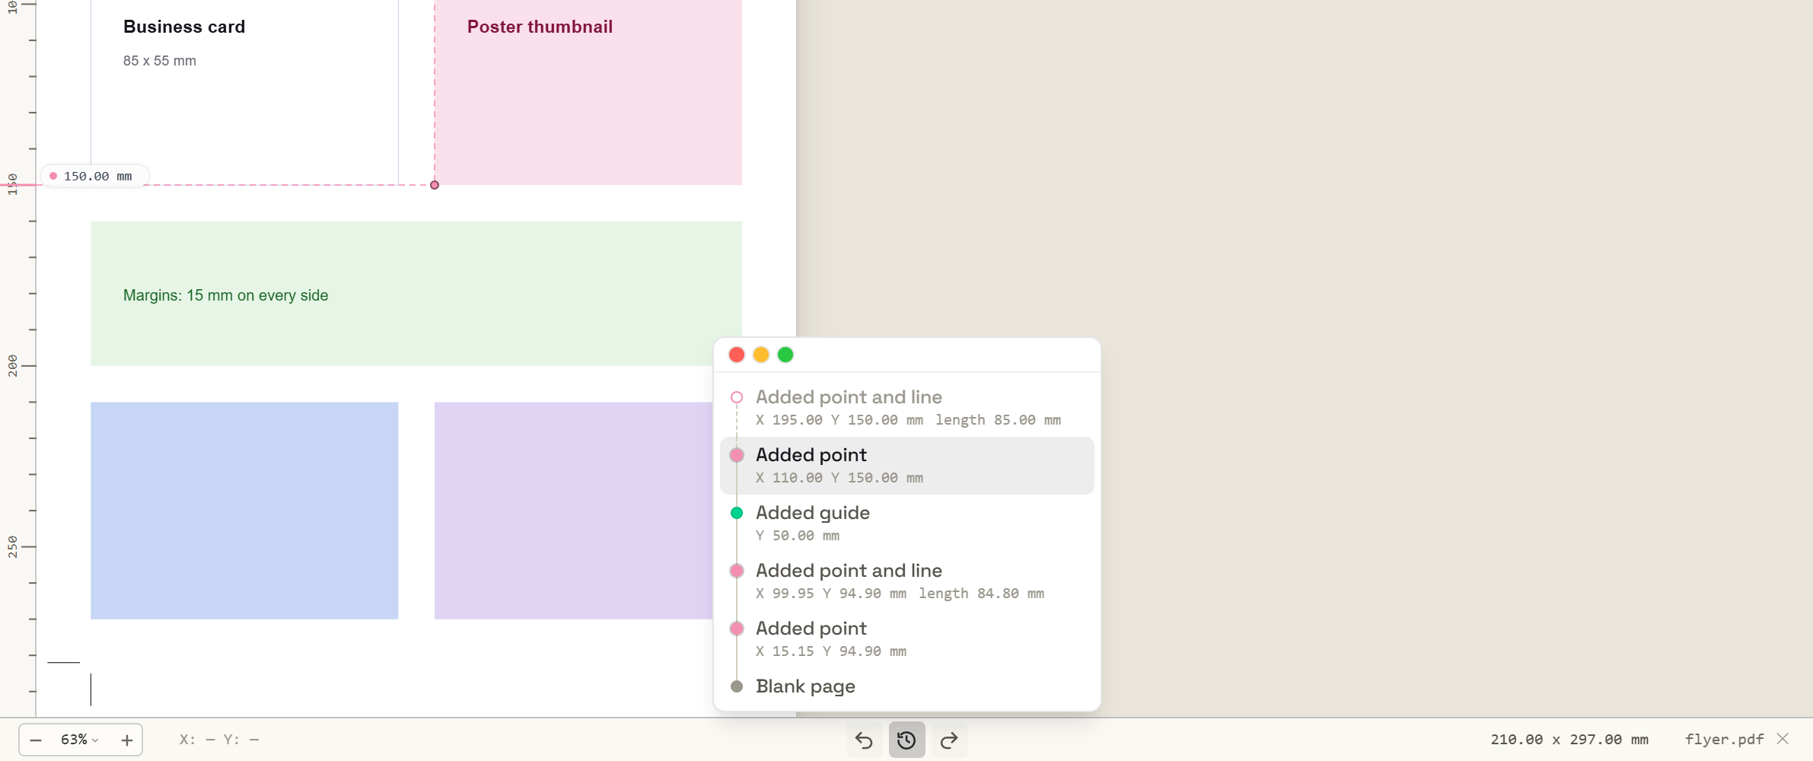Screen dimensions: 1813x761
Task: Zoom in with the plus button
Action: click(127, 740)
